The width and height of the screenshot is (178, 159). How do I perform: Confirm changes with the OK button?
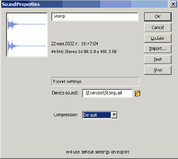(158, 17)
